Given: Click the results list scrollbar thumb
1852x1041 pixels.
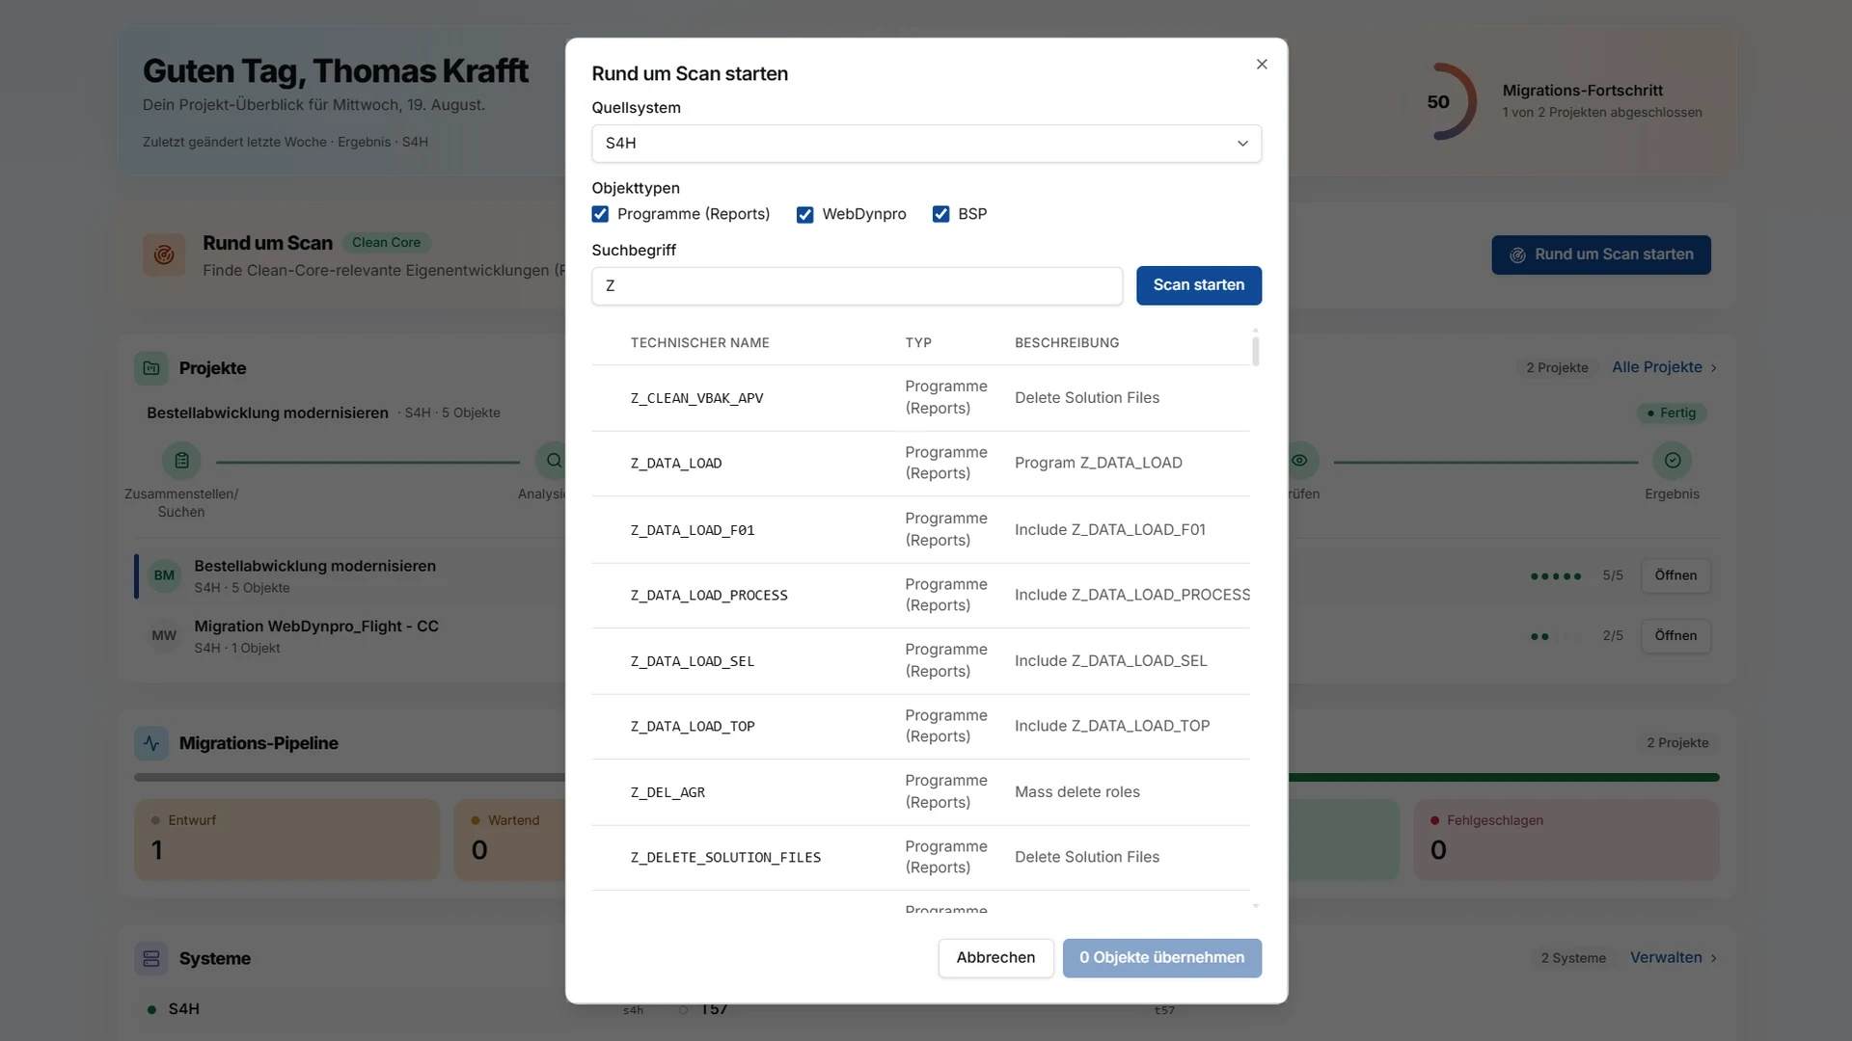Looking at the screenshot, I should click(x=1255, y=350).
